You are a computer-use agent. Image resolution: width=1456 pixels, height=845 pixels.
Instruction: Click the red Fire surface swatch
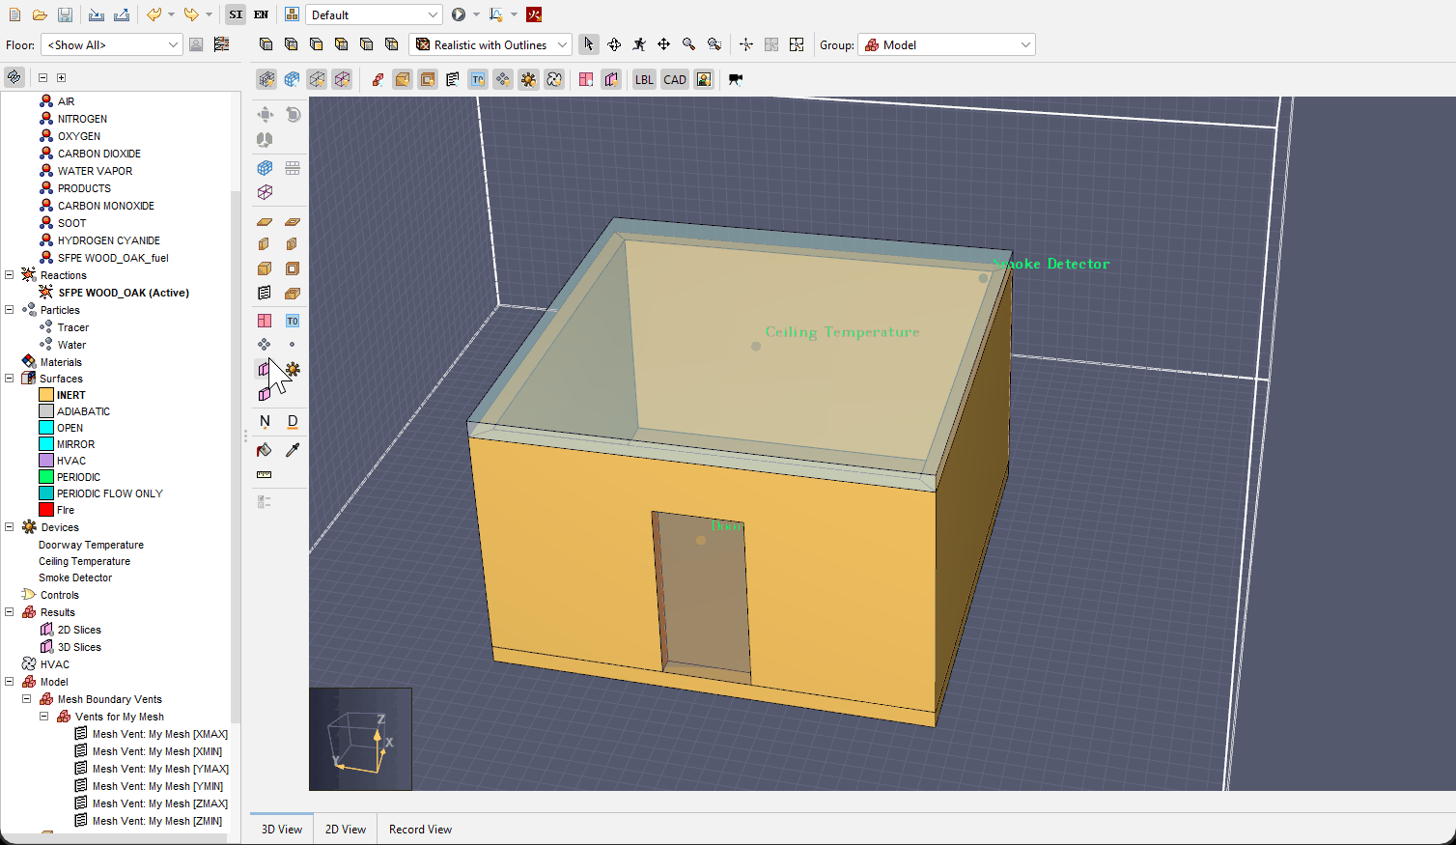click(x=46, y=510)
